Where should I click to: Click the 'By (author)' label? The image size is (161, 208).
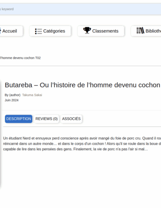(x=12, y=95)
